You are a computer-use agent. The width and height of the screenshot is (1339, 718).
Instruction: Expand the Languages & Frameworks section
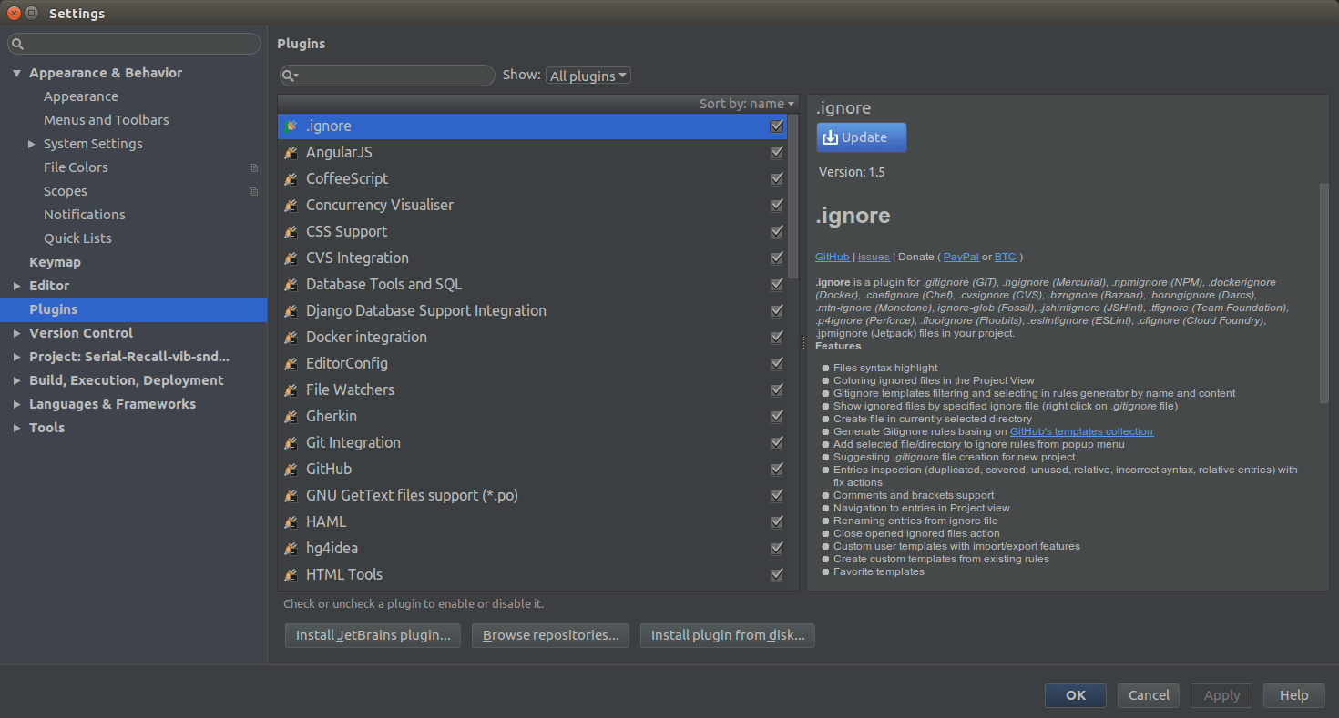point(16,404)
